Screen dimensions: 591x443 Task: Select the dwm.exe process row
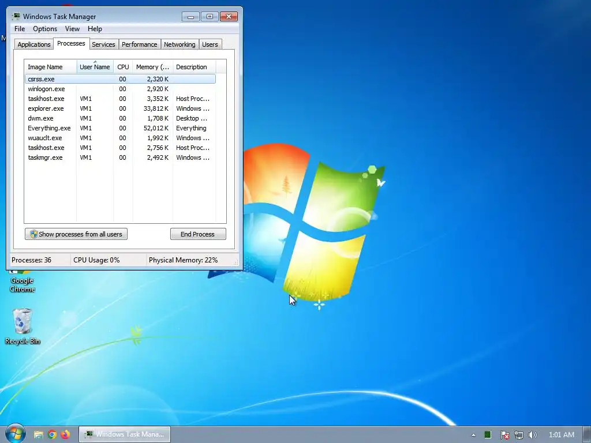pyautogui.click(x=120, y=118)
